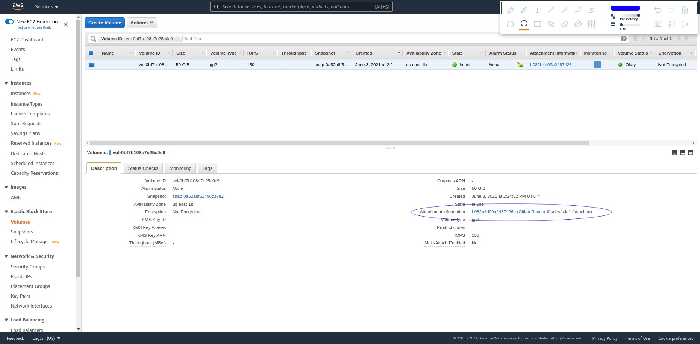Open the English (US) language selector
Screen dimensions: 700x344
pyautogui.click(x=46, y=338)
